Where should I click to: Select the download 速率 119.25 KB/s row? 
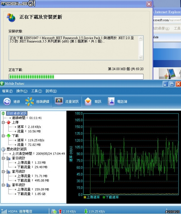pos(31,140)
